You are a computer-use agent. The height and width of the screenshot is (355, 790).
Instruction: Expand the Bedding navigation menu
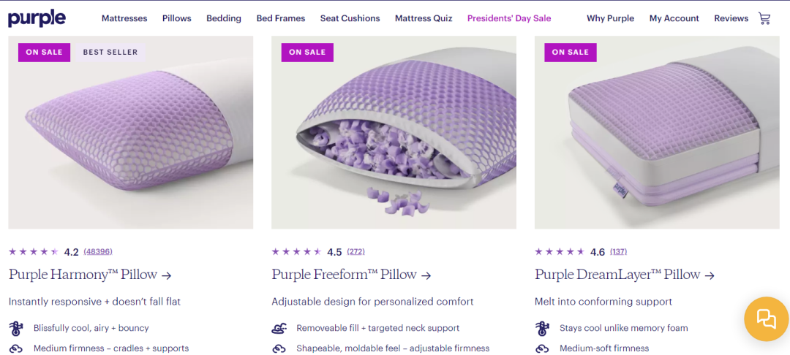[x=224, y=18]
